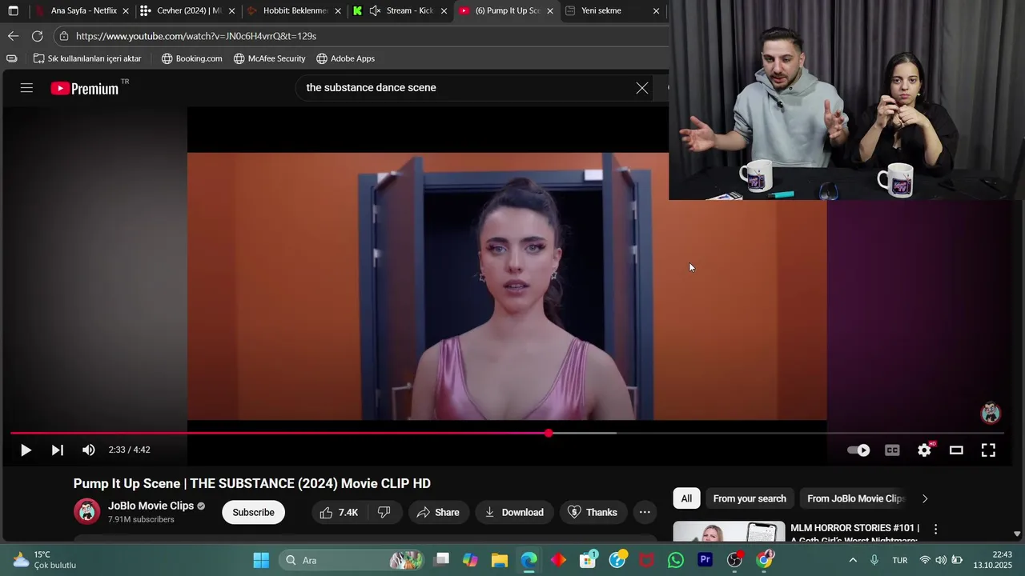Open Microsoft Store from the taskbar
The height and width of the screenshot is (576, 1025).
point(589,560)
